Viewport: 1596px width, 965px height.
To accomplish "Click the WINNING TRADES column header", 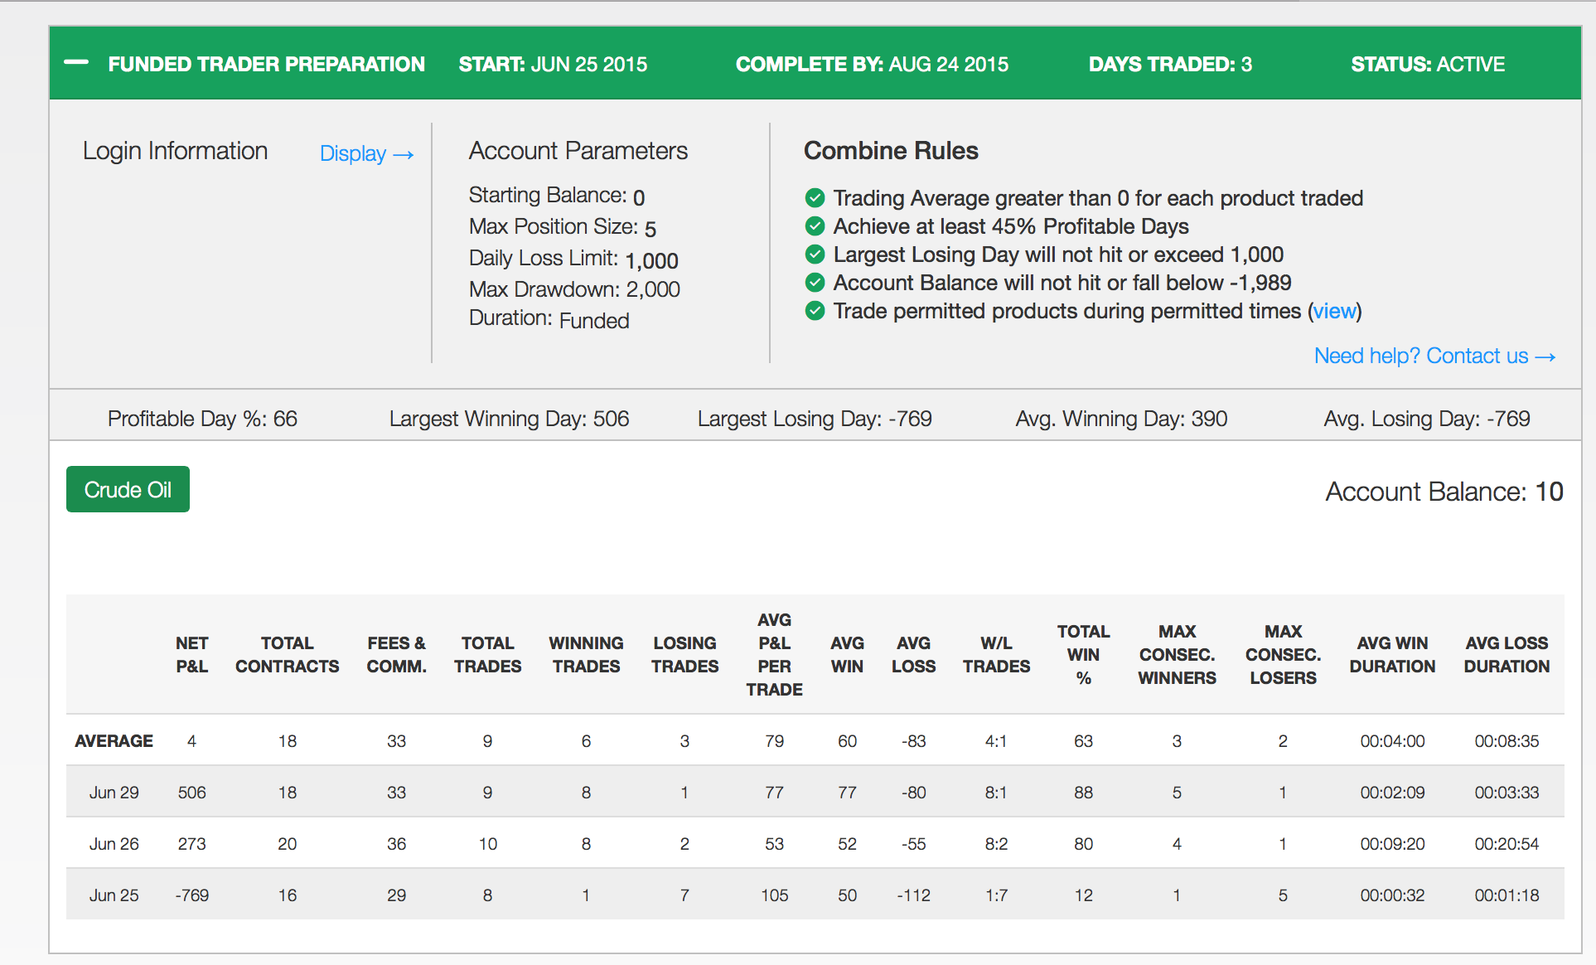I will (x=586, y=655).
